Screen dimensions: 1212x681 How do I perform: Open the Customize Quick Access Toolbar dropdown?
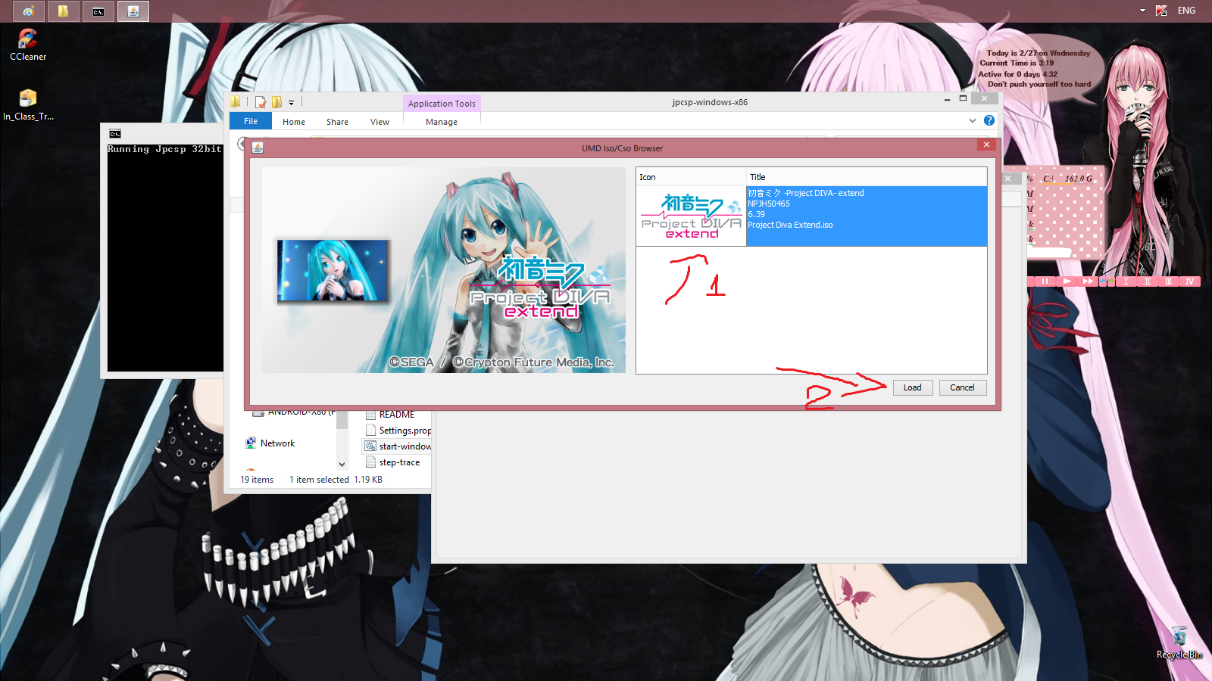click(x=291, y=102)
